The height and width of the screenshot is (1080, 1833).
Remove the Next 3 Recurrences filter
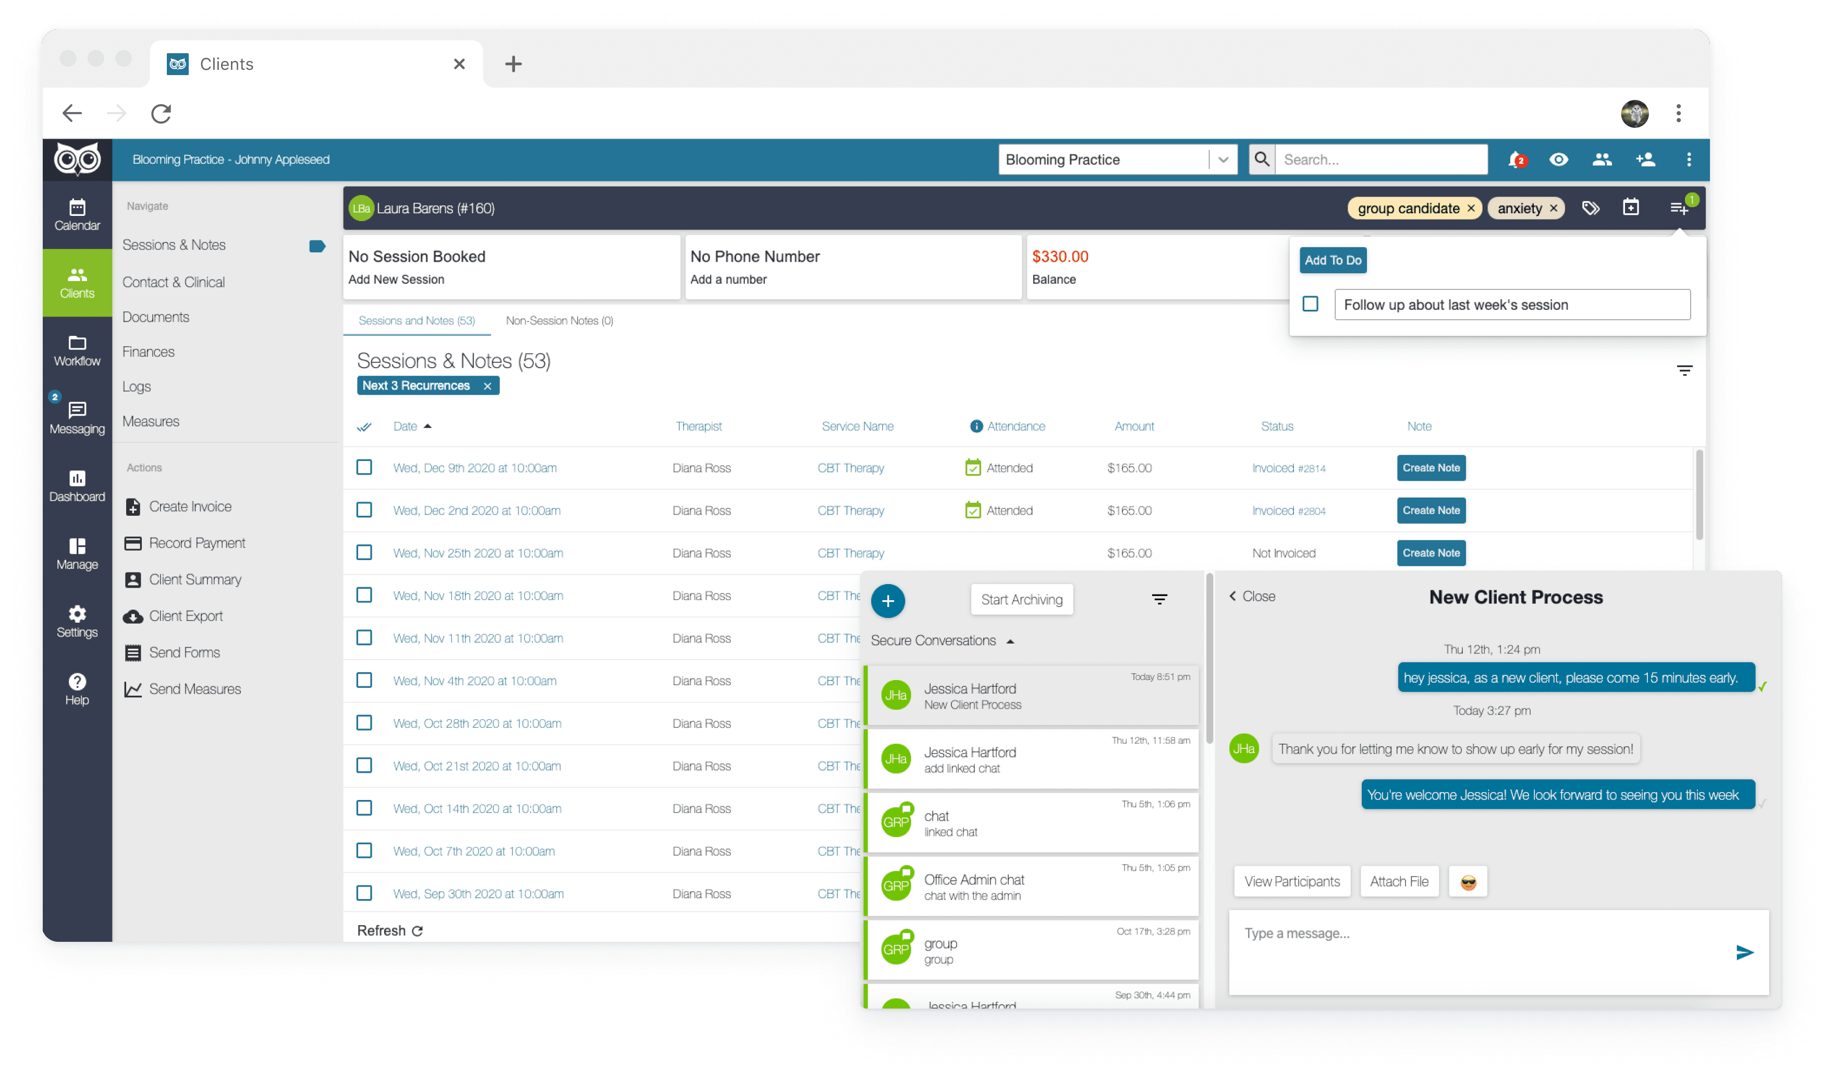pos(487,386)
